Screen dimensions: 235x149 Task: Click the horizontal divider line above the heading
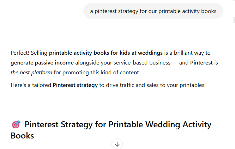click(x=117, y=104)
